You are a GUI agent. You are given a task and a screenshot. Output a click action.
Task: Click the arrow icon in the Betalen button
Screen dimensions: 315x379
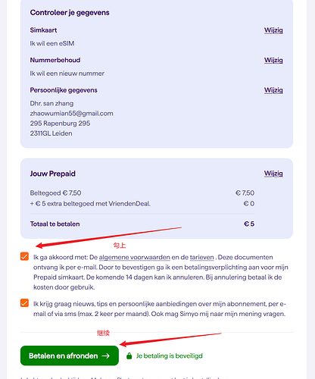[106, 356]
